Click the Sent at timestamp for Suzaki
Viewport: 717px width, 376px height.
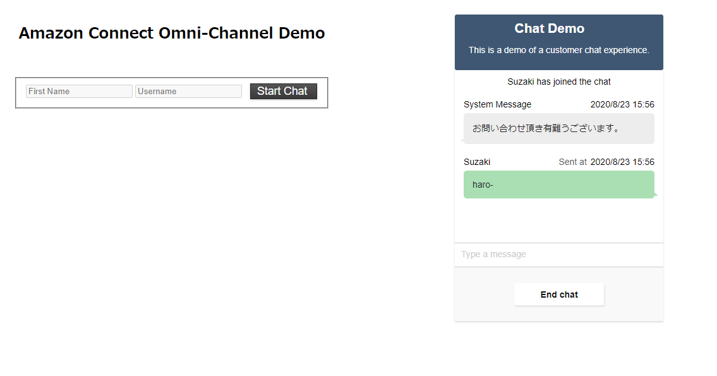606,162
